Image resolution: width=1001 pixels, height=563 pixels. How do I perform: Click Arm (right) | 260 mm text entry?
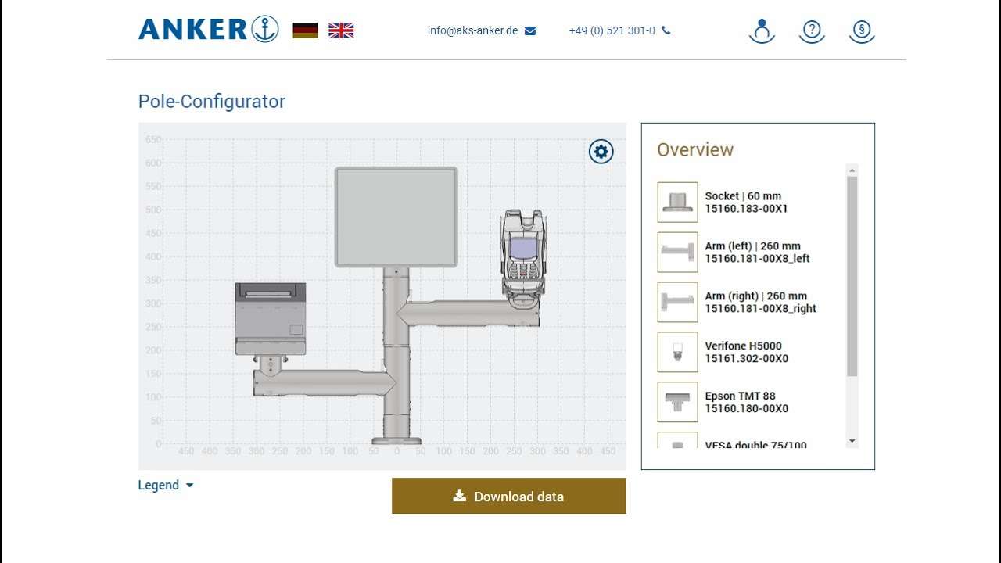(x=760, y=303)
